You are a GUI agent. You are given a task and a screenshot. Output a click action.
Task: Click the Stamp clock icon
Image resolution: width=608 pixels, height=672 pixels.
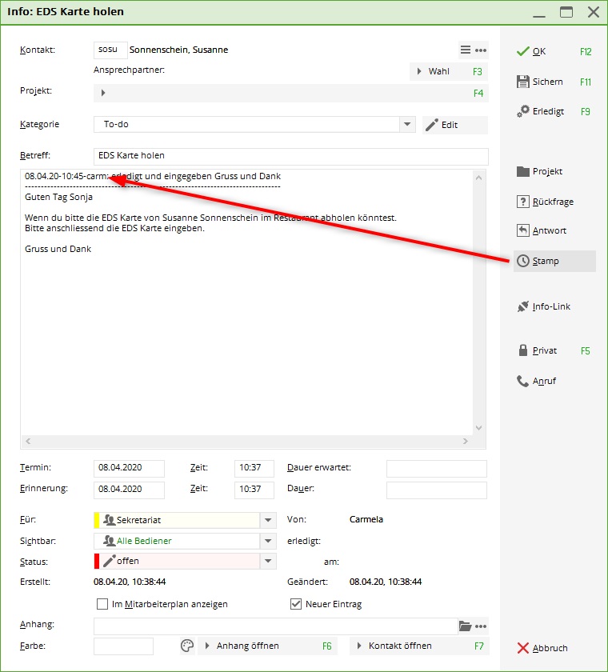523,261
